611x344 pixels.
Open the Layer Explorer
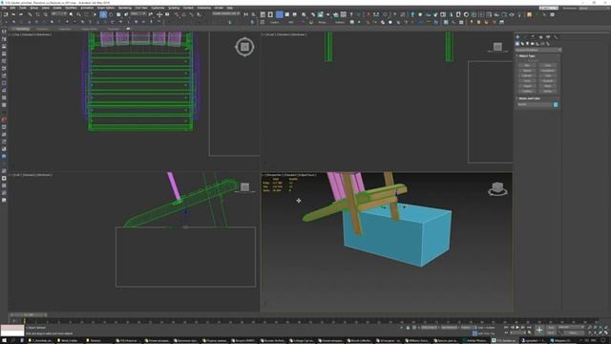(270, 14)
